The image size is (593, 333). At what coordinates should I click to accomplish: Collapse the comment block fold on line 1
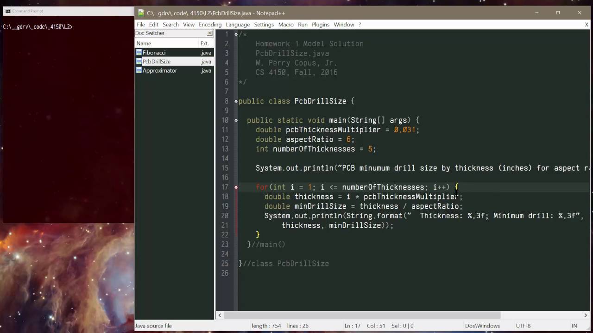pyautogui.click(x=236, y=34)
